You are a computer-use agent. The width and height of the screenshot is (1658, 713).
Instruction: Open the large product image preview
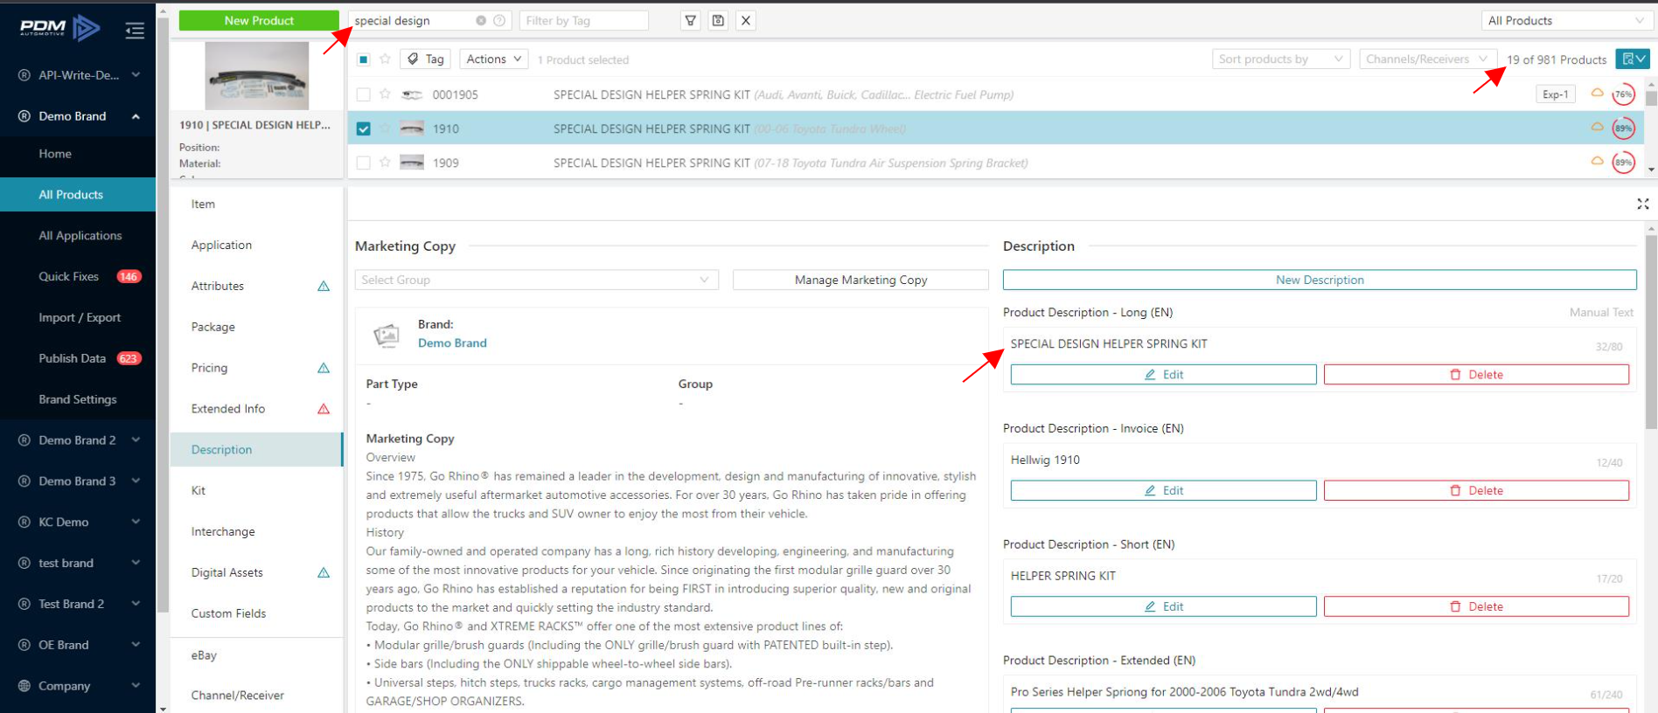[256, 76]
